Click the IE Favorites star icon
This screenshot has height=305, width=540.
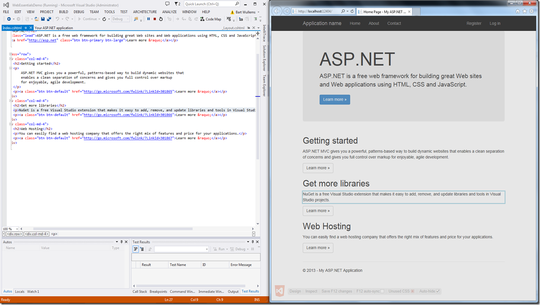click(525, 11)
